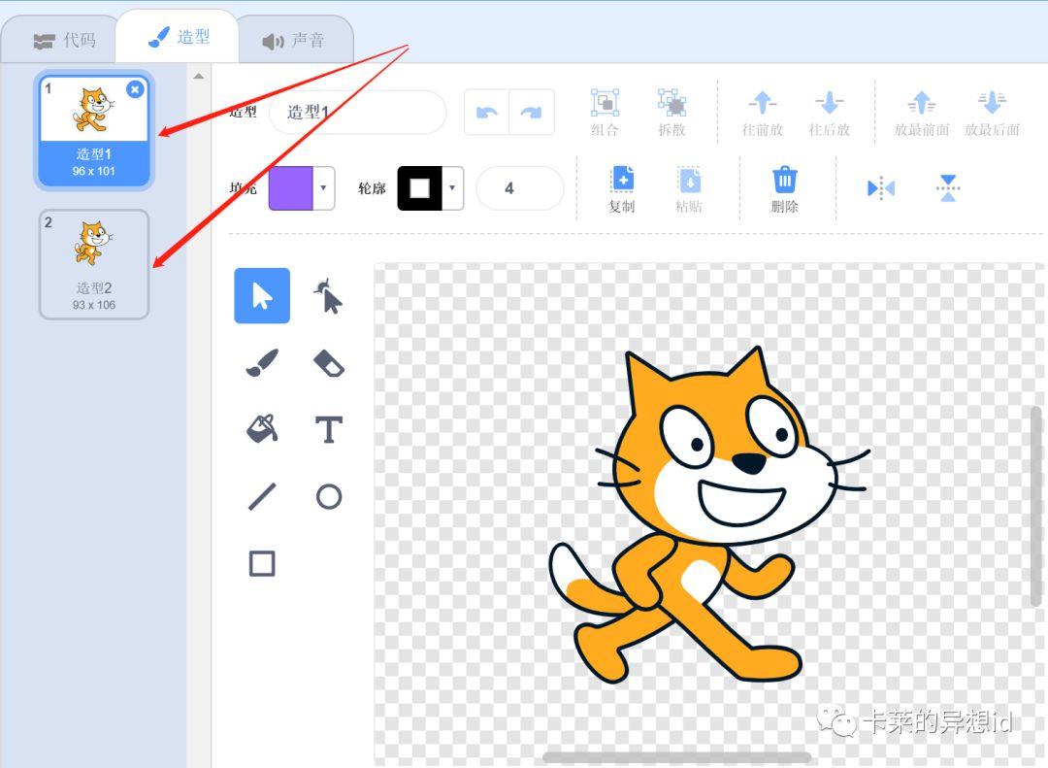
Task: Flip the costume vertically
Action: (x=948, y=188)
